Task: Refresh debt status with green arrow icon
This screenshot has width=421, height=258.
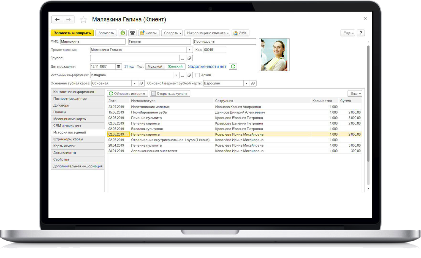Action: tap(233, 66)
